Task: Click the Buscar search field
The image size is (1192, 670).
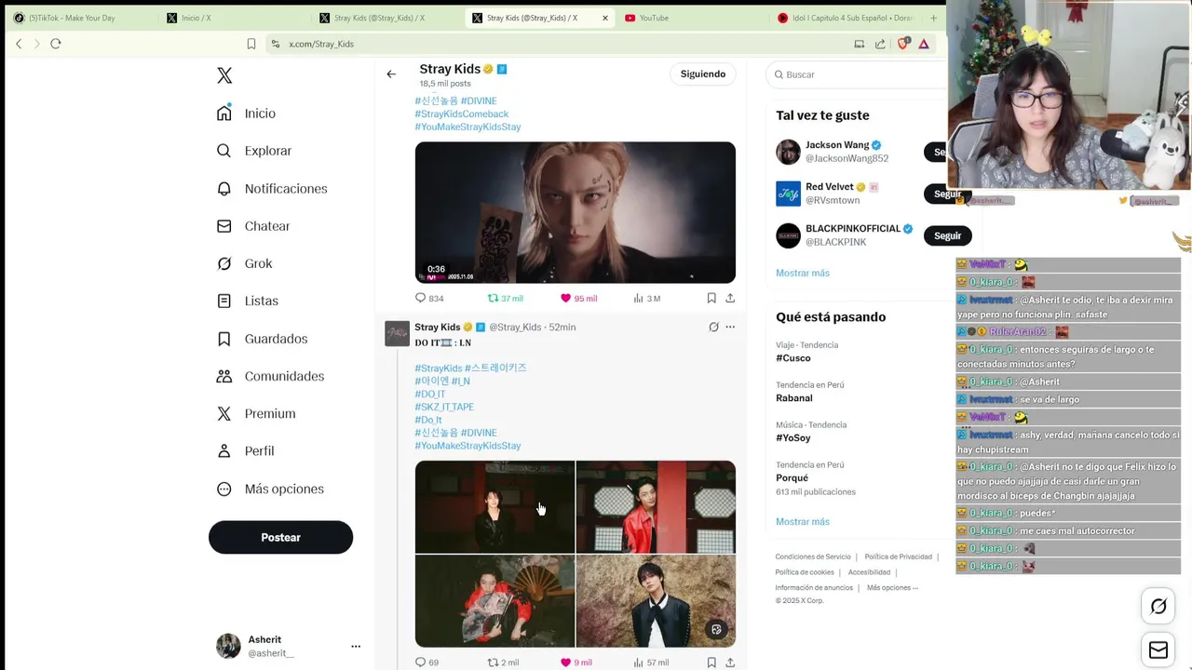Action: [861, 74]
